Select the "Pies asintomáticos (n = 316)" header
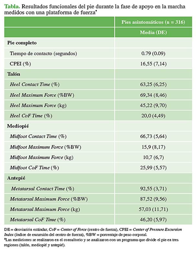This screenshot has height=253, width=196. 153,22
